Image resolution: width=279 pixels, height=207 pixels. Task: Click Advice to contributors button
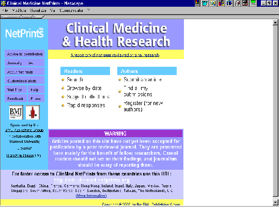25,54
